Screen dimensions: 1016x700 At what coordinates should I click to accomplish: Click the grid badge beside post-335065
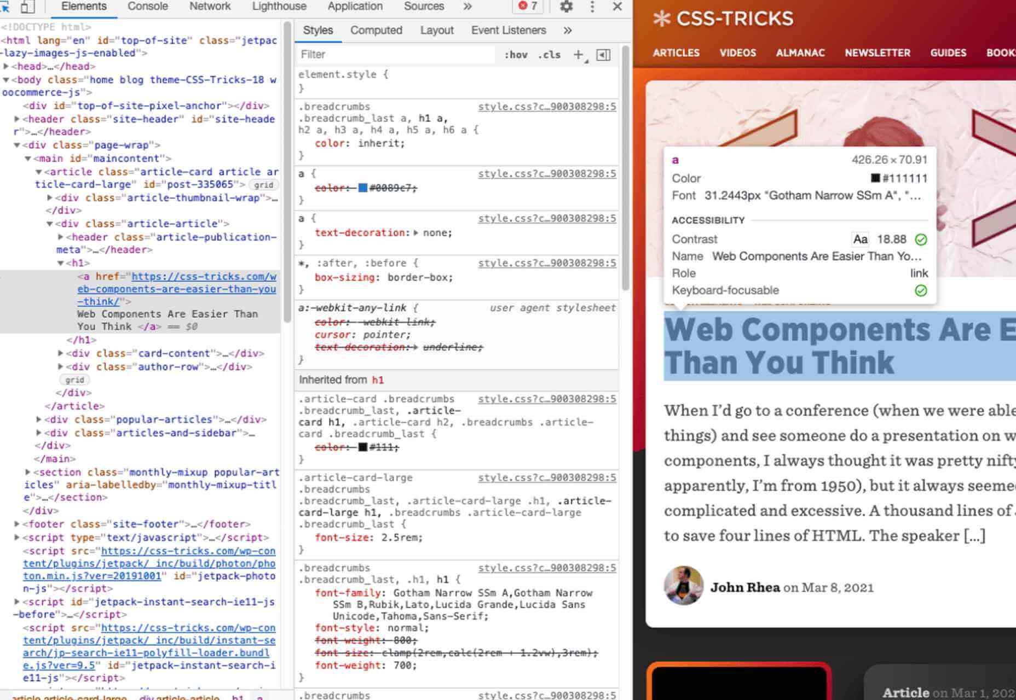(x=263, y=185)
